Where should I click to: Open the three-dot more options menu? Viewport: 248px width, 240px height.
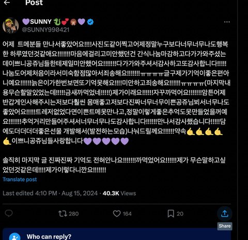pos(227,22)
